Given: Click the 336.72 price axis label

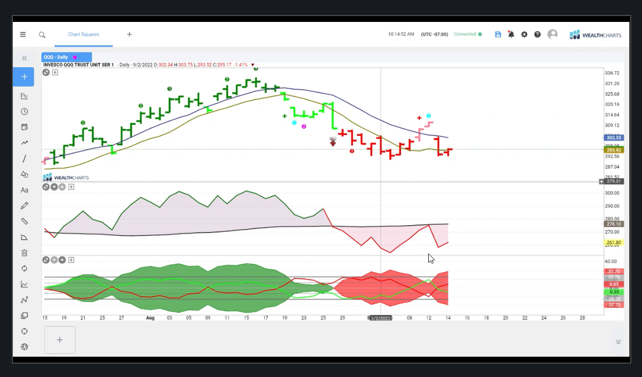Looking at the screenshot, I should tap(612, 73).
